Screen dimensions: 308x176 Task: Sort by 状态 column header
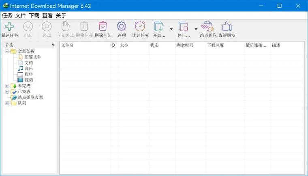pos(162,45)
